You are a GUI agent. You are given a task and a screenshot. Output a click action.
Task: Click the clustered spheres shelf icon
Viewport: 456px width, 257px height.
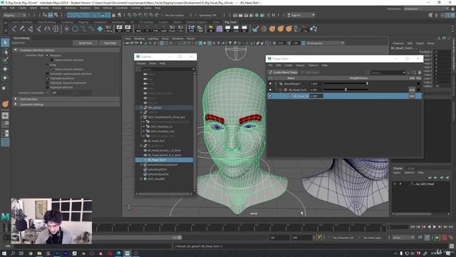click(x=313, y=29)
